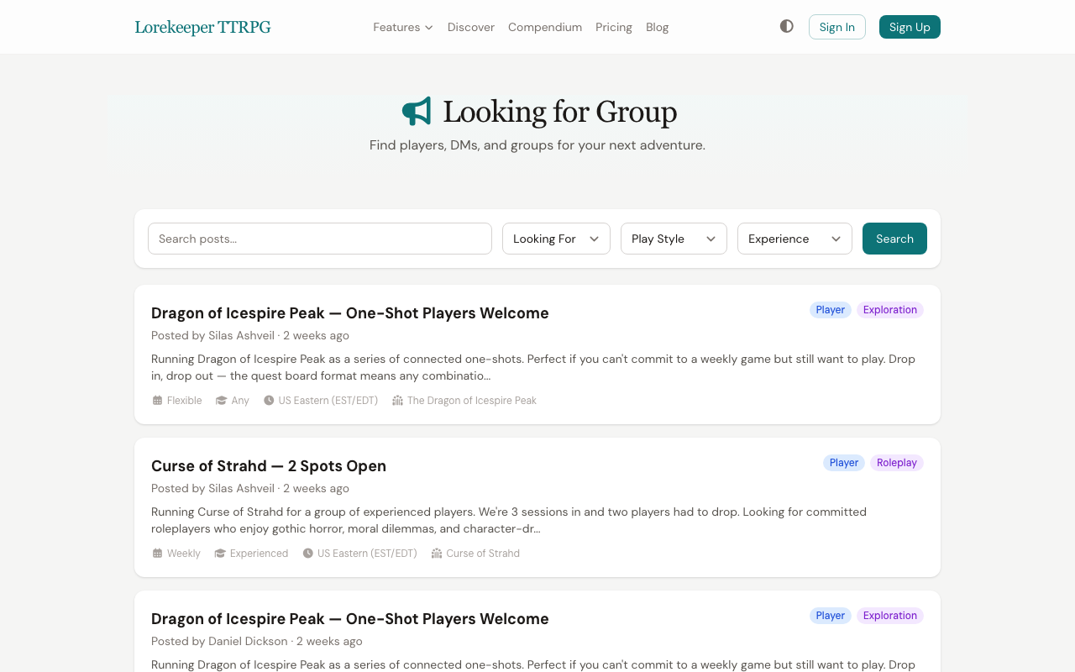Viewport: 1075px width, 672px height.
Task: Click inside the Search posts field
Action: tap(319, 239)
